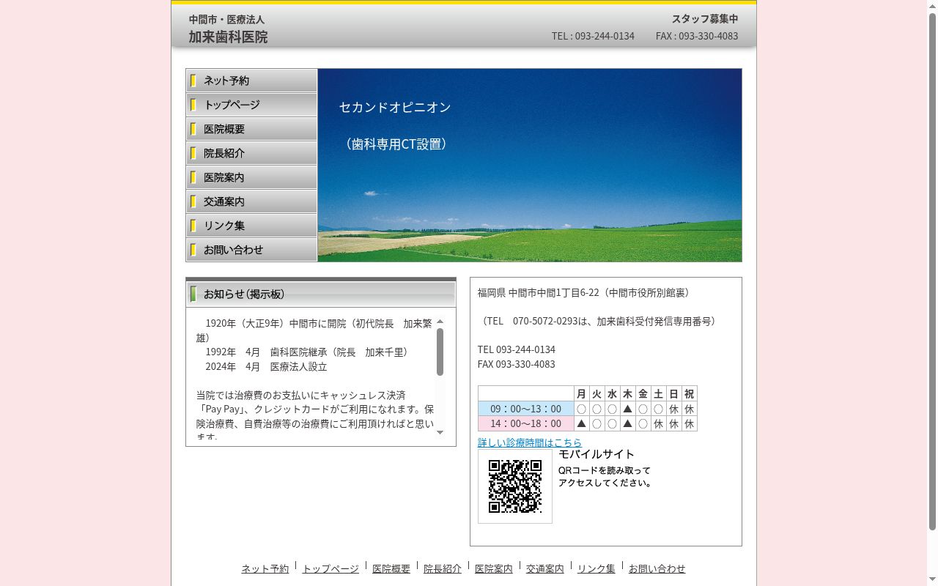Click the モバイルサイト heading
This screenshot has height=586, width=938.
click(597, 454)
